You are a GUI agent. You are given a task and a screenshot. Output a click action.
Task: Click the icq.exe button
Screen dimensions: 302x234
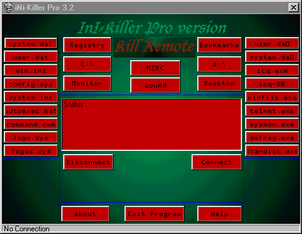(272, 70)
